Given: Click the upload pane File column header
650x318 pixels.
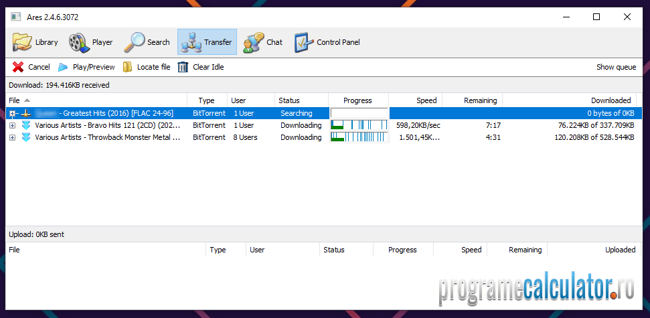Looking at the screenshot, I should click(x=106, y=250).
